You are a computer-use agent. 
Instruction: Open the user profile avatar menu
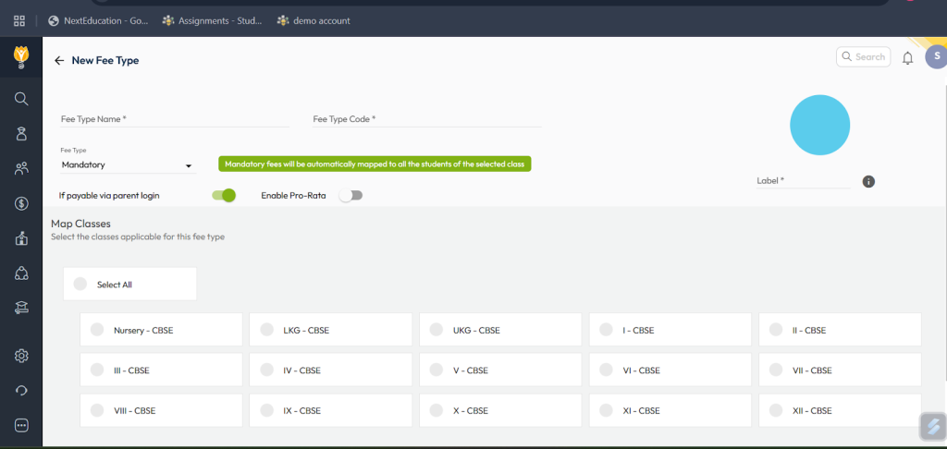(934, 56)
